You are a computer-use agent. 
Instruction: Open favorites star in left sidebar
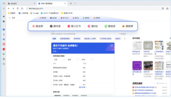(x=4, y=16)
